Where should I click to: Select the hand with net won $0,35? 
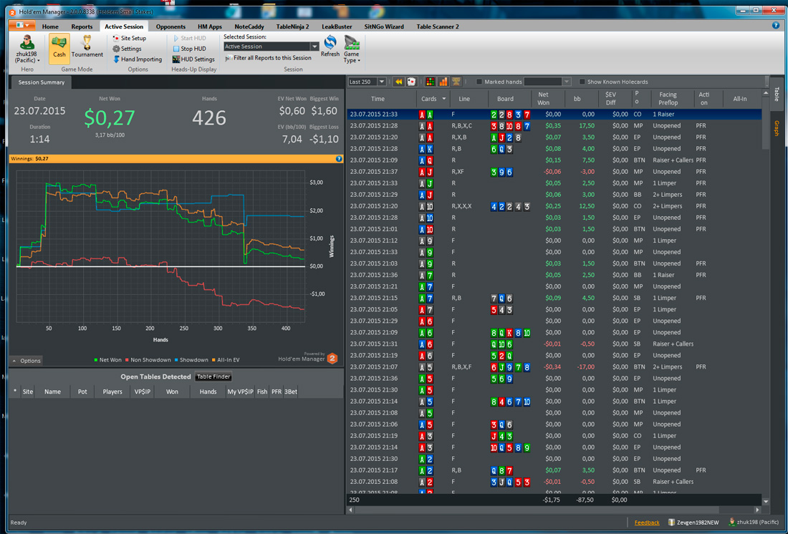[x=554, y=126]
